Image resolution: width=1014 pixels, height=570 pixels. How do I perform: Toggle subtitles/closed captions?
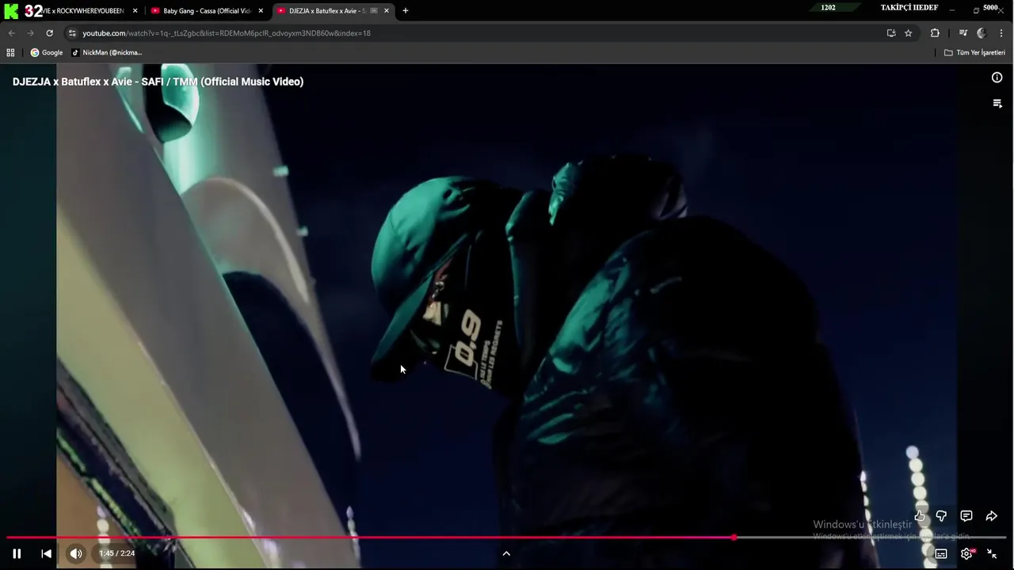pyautogui.click(x=941, y=553)
